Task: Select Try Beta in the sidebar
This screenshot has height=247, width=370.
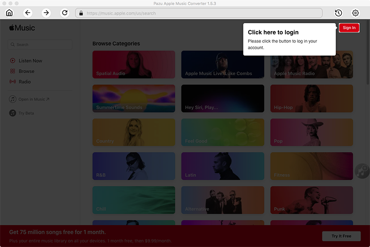Action: tap(26, 113)
